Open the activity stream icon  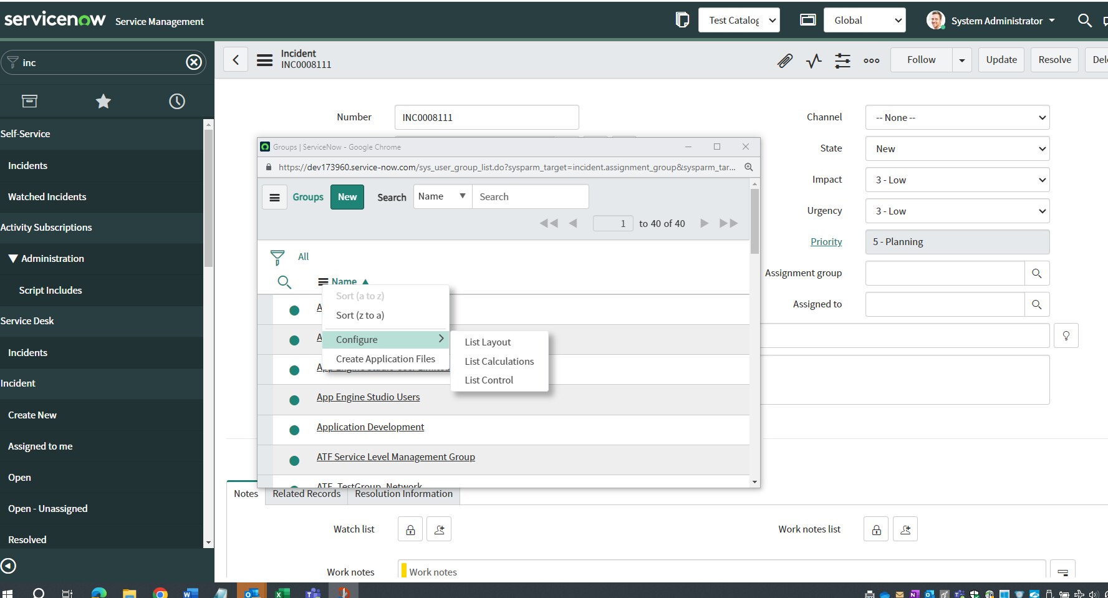[x=814, y=60]
